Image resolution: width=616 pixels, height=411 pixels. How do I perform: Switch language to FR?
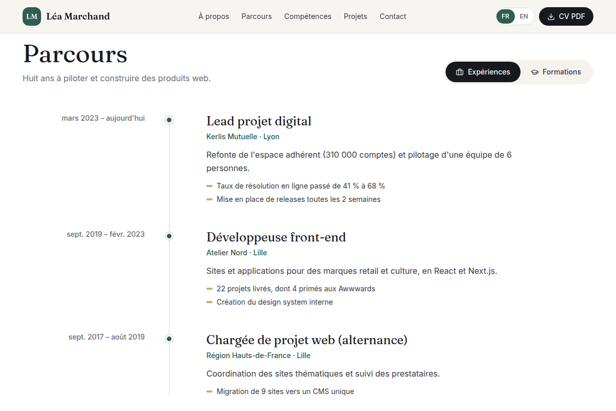pyautogui.click(x=506, y=16)
